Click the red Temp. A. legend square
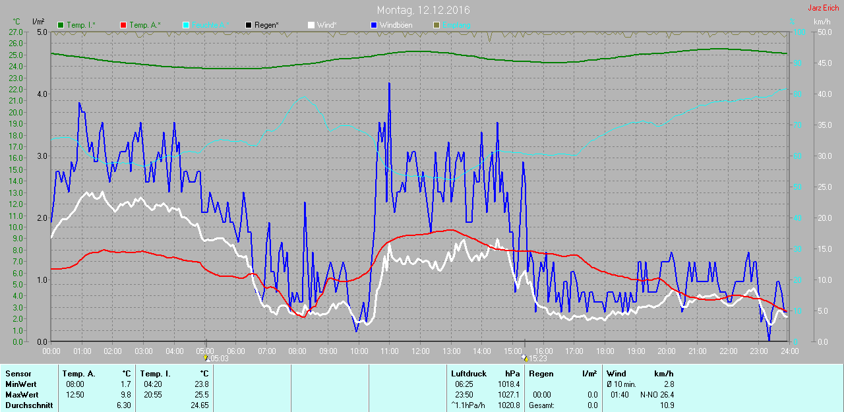The width and height of the screenshot is (844, 412). click(x=123, y=25)
